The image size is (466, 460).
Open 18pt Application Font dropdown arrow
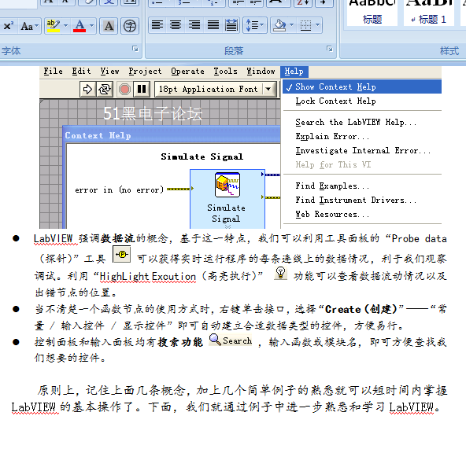click(x=268, y=89)
